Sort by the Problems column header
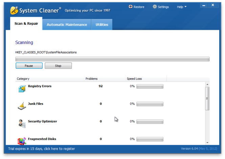Viewport: 225px width, 159px height. pyautogui.click(x=105, y=79)
